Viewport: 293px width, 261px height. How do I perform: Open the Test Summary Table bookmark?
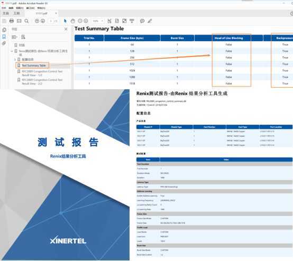34,66
